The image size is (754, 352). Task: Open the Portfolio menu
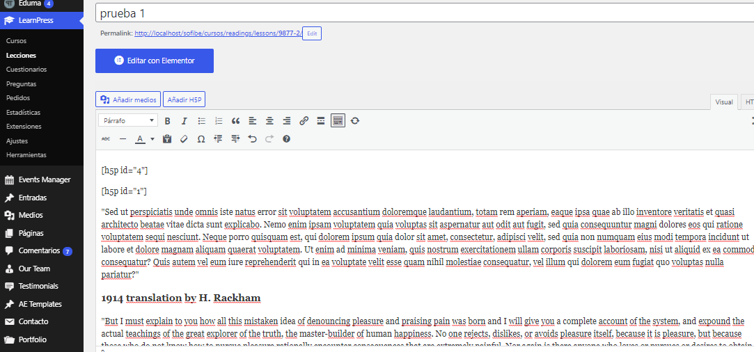click(x=41, y=339)
